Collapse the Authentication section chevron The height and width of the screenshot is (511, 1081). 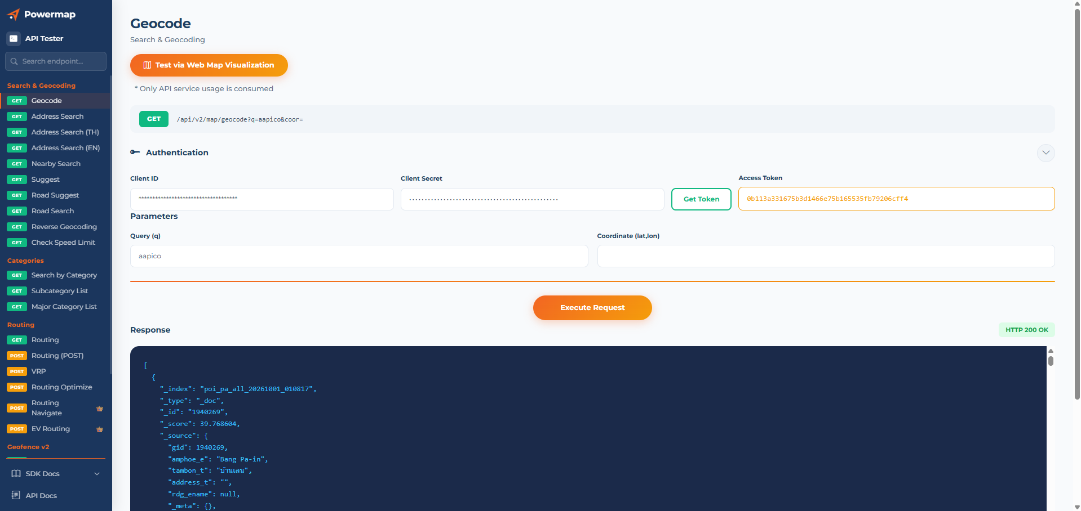(x=1046, y=153)
